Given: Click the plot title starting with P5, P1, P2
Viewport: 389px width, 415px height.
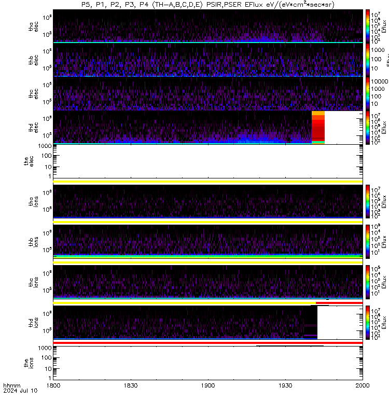Looking at the screenshot, I should pos(208,5).
